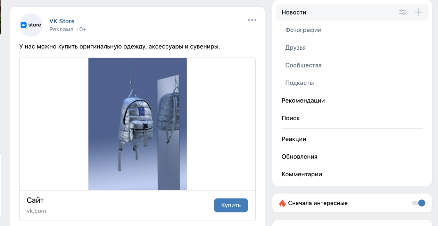Open the VK Store avatar logo

pyautogui.click(x=31, y=25)
